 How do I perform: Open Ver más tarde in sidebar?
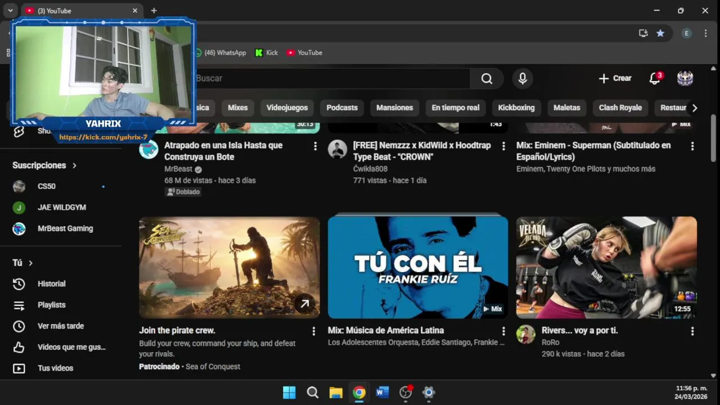pyautogui.click(x=60, y=326)
